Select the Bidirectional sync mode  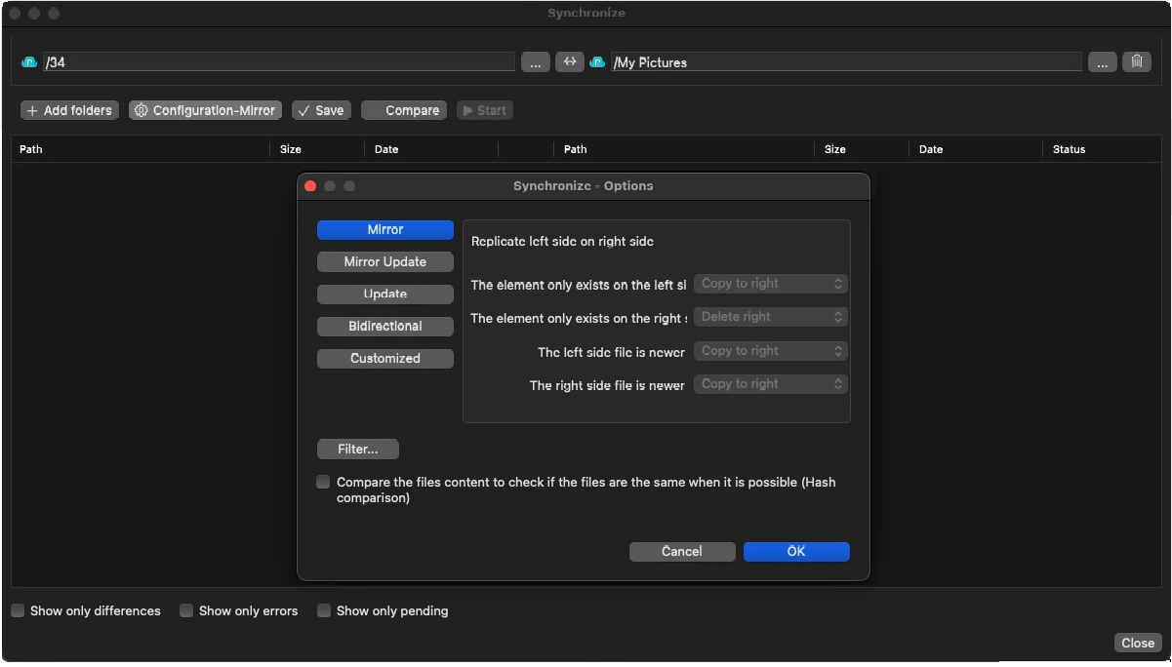pyautogui.click(x=384, y=326)
